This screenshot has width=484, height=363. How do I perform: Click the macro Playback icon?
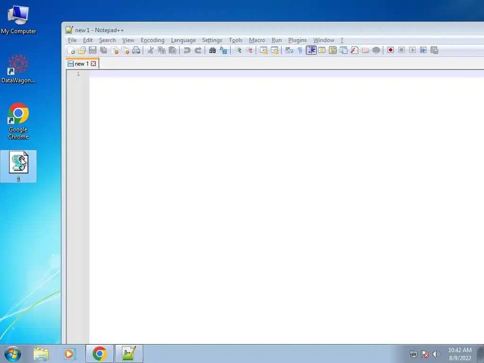tap(412, 50)
